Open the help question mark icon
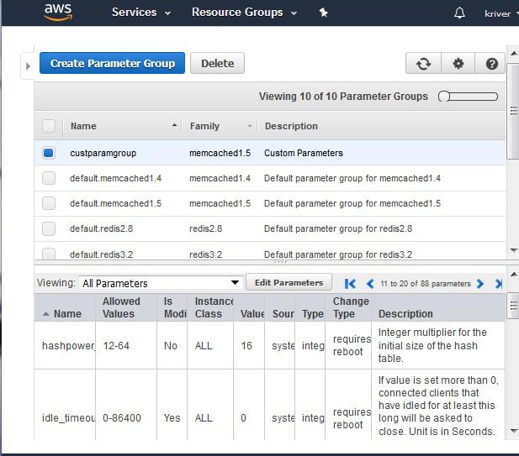Screen dimensions: 519x456 click(x=491, y=64)
